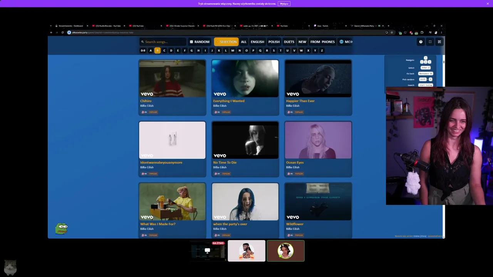Click the Wyłącz streaming mode button

(x=284, y=3)
